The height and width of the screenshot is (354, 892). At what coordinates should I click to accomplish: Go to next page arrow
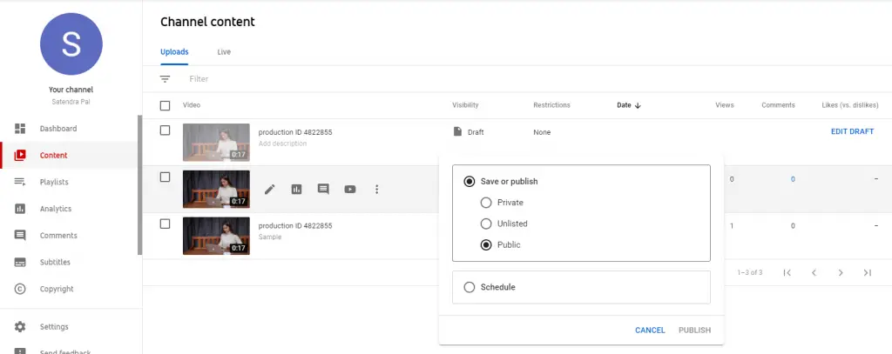[841, 273]
